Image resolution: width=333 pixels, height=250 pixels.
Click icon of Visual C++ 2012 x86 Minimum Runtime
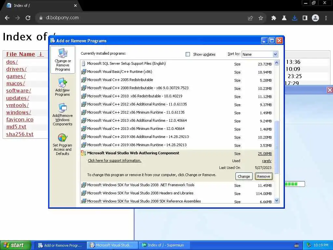tap(84, 112)
